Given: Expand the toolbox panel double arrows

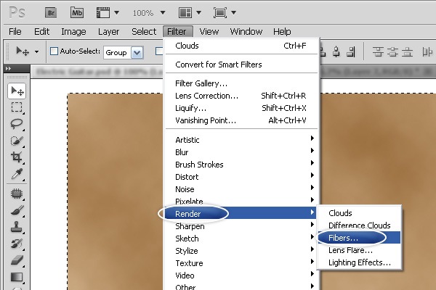Looking at the screenshot, I should click(8, 69).
